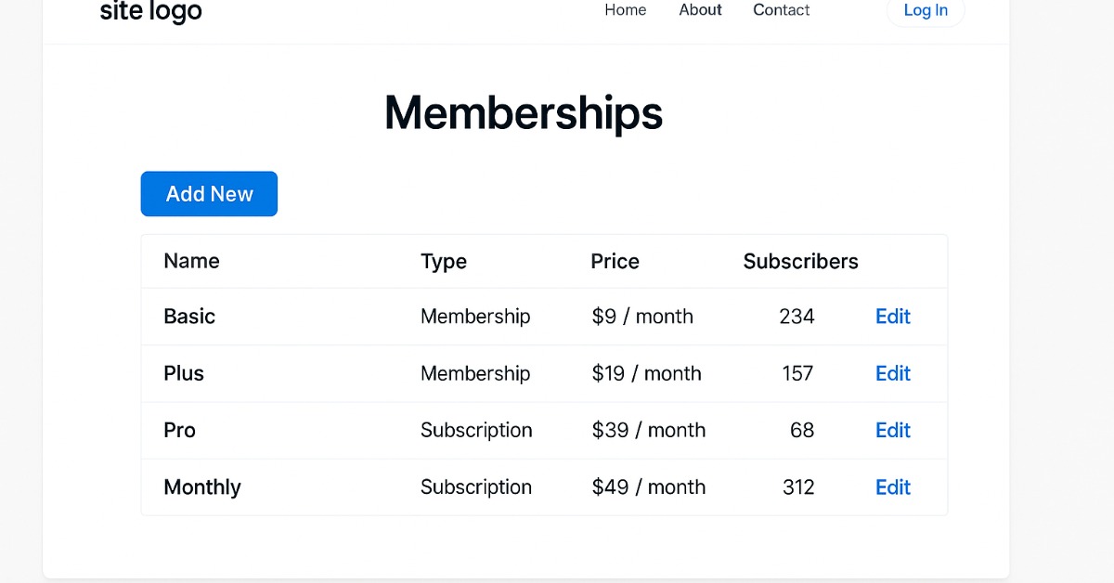Viewport: 1114px width, 583px height.
Task: Click the Memberships page heading
Action: click(524, 113)
